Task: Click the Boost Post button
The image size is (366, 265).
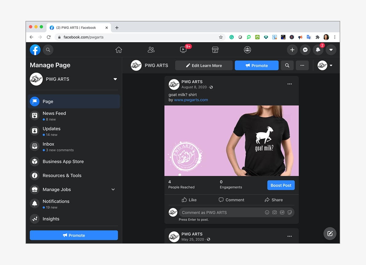Action: tap(281, 185)
